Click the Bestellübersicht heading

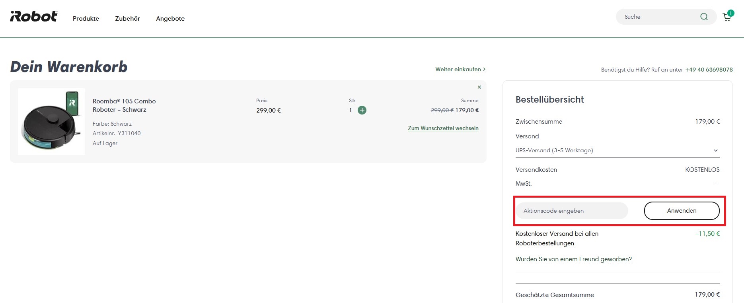coord(550,99)
